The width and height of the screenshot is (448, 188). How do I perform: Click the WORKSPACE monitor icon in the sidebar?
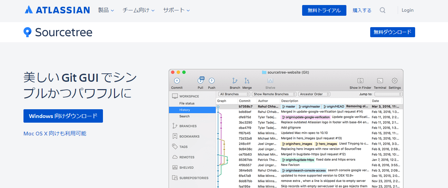175,96
